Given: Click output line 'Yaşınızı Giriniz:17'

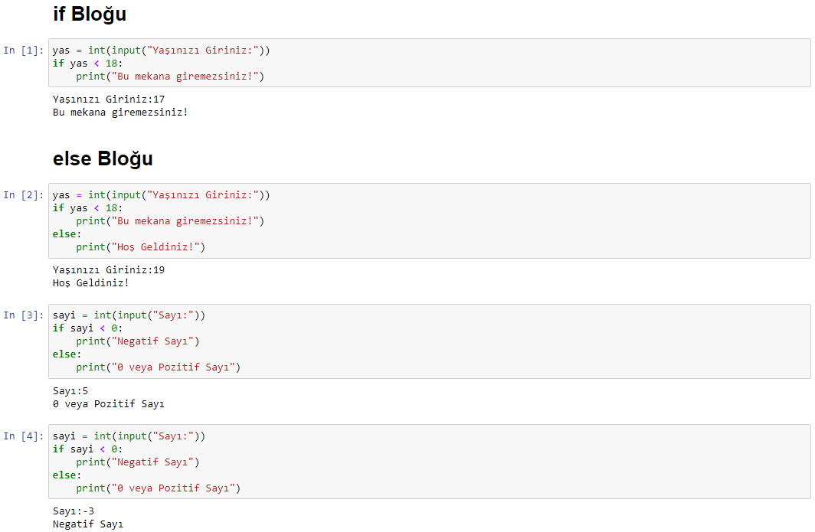Looking at the screenshot, I should (109, 100).
